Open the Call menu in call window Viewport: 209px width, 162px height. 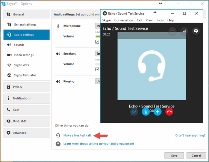[x=139, y=20]
